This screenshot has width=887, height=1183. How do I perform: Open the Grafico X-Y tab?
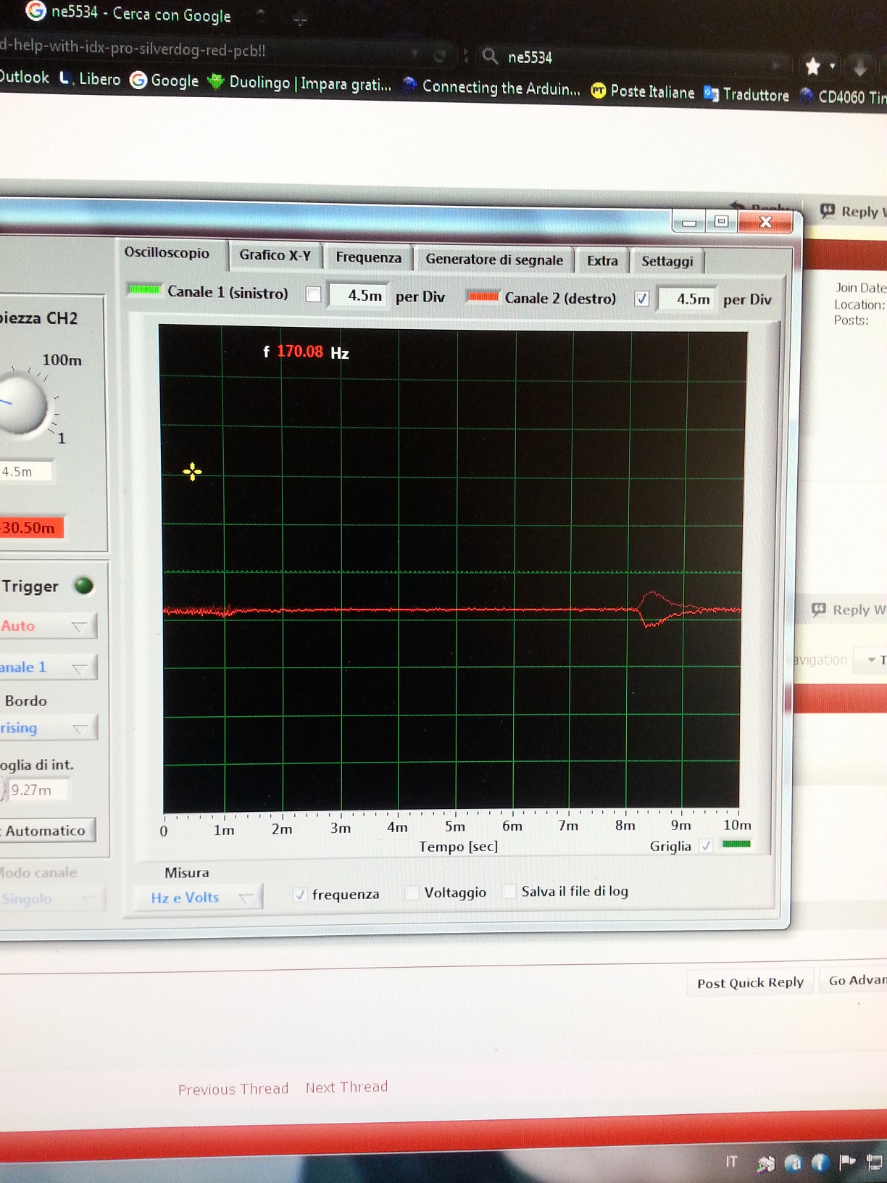(x=275, y=255)
